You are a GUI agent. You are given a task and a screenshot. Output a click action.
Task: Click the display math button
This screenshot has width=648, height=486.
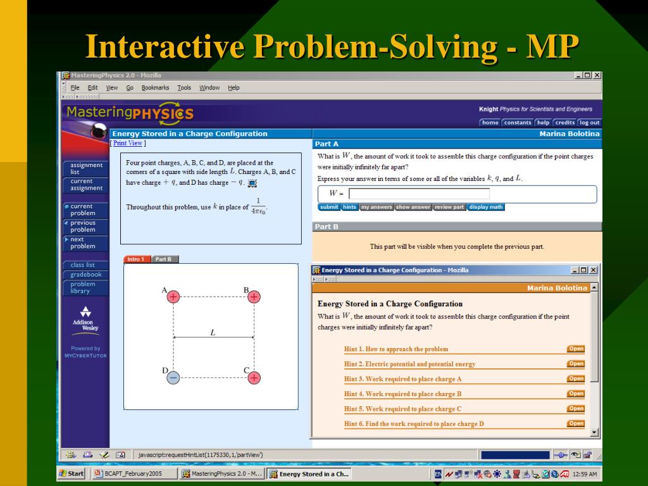point(486,207)
